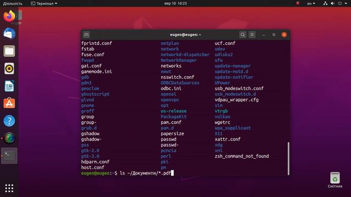Show Applications grid button
This screenshot has height=197, width=351.
click(x=9, y=188)
